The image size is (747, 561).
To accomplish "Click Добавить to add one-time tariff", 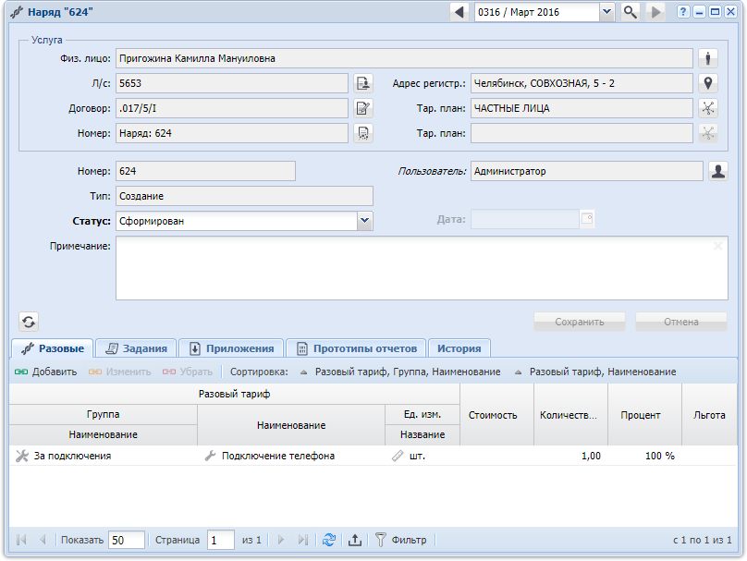I will pos(45,372).
